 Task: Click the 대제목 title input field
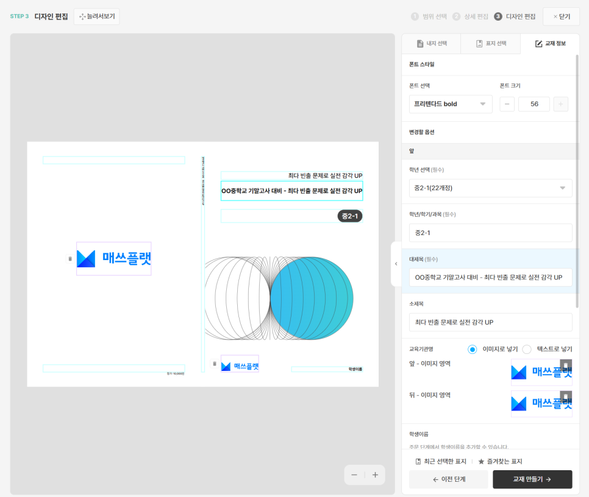(x=490, y=278)
